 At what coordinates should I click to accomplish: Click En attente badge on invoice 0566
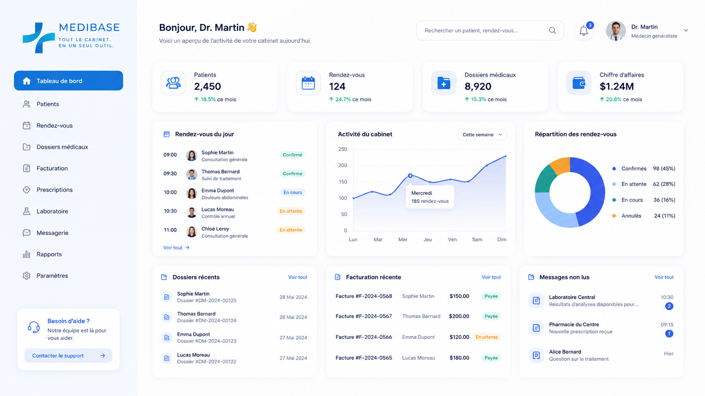point(487,337)
